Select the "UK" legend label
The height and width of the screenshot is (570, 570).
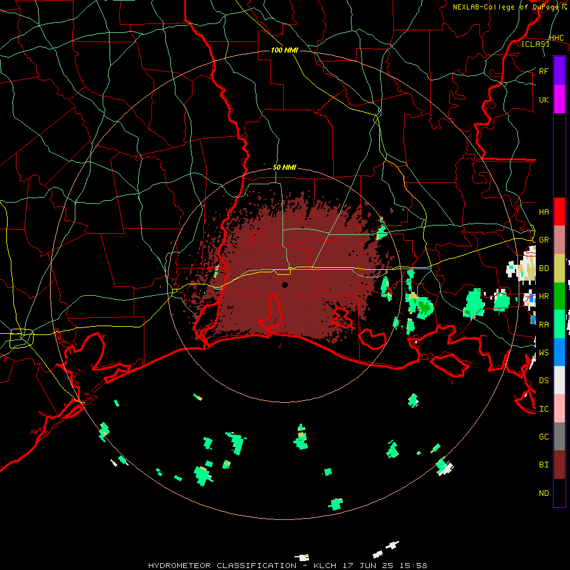(543, 99)
